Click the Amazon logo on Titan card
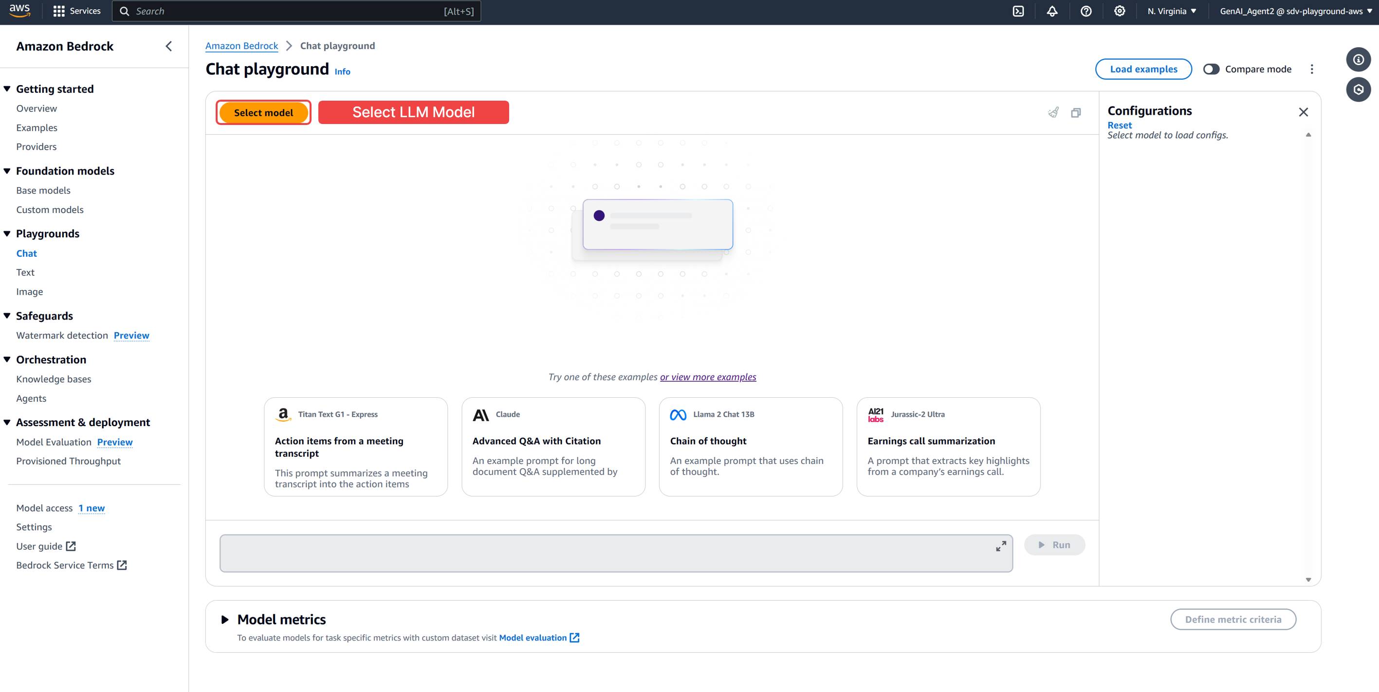Screen dimensions: 1379x692 [283, 414]
